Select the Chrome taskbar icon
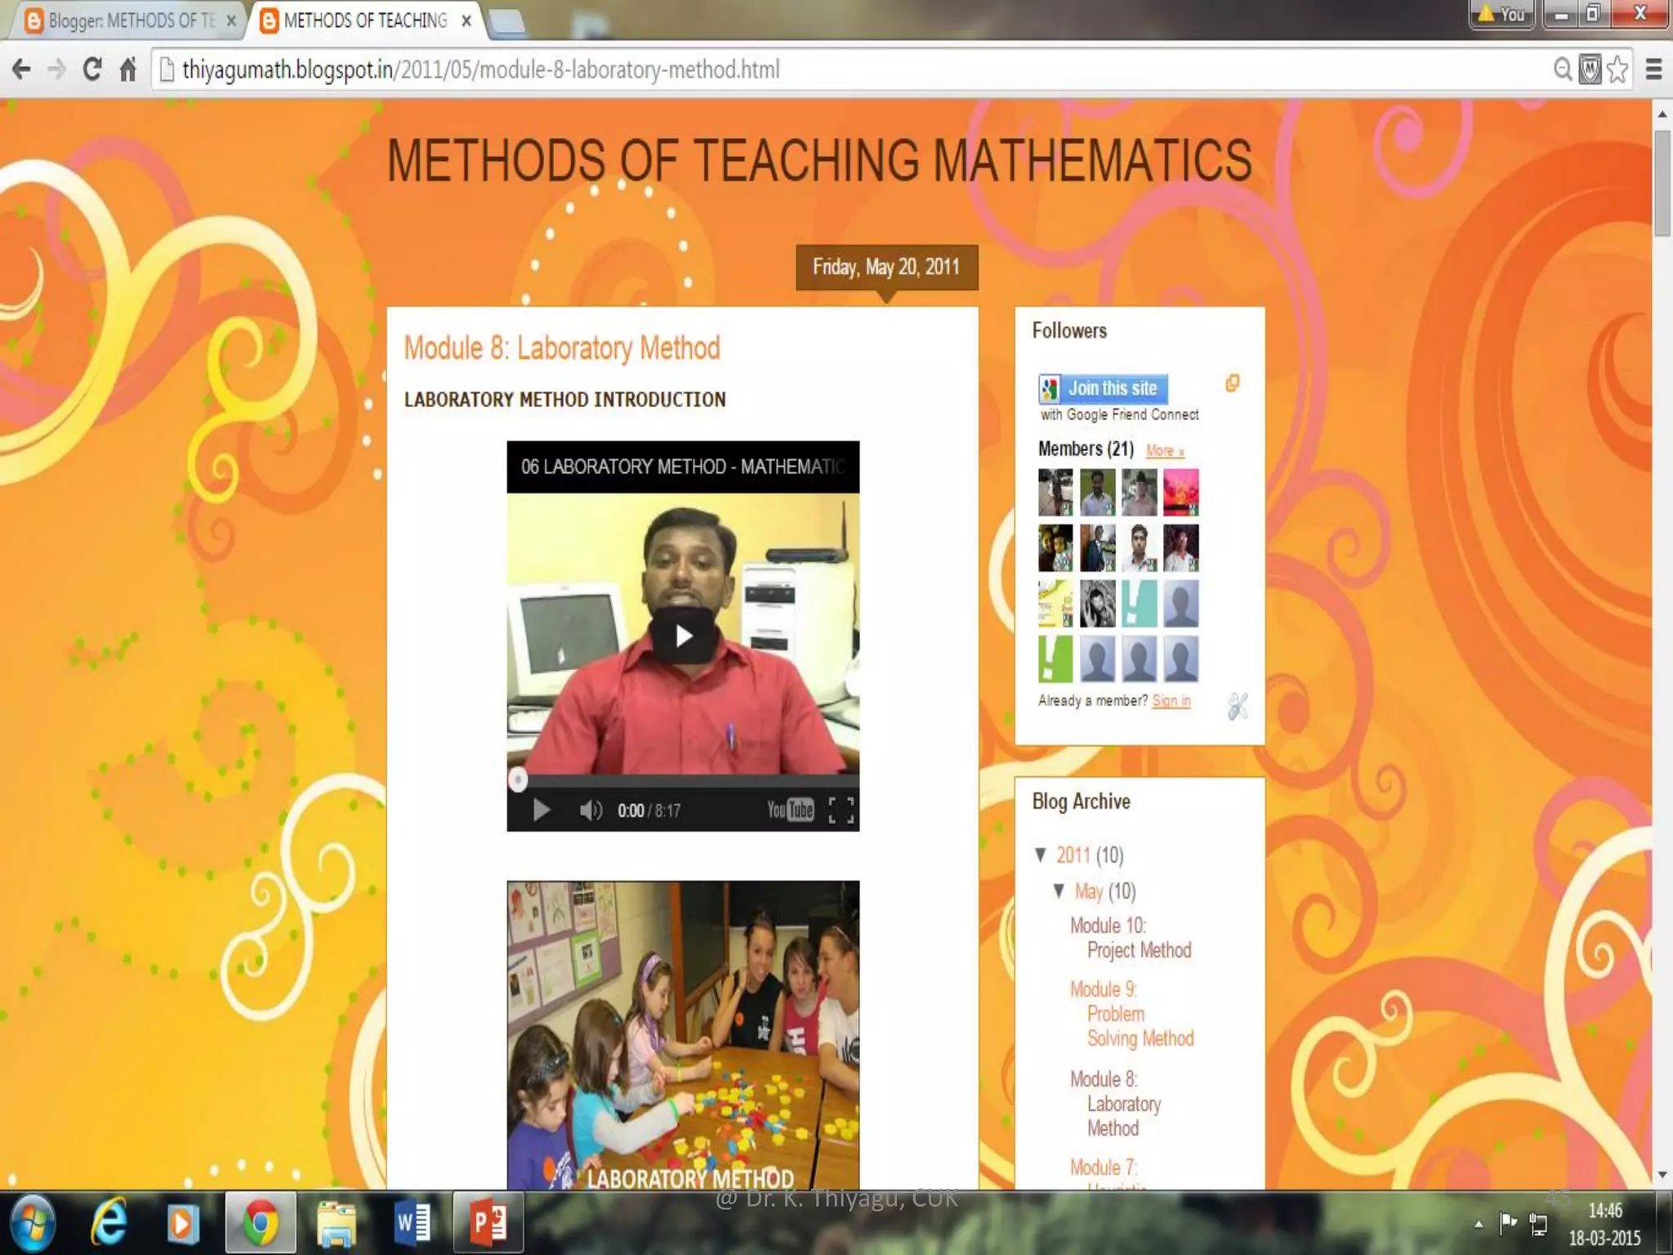 pyautogui.click(x=260, y=1223)
